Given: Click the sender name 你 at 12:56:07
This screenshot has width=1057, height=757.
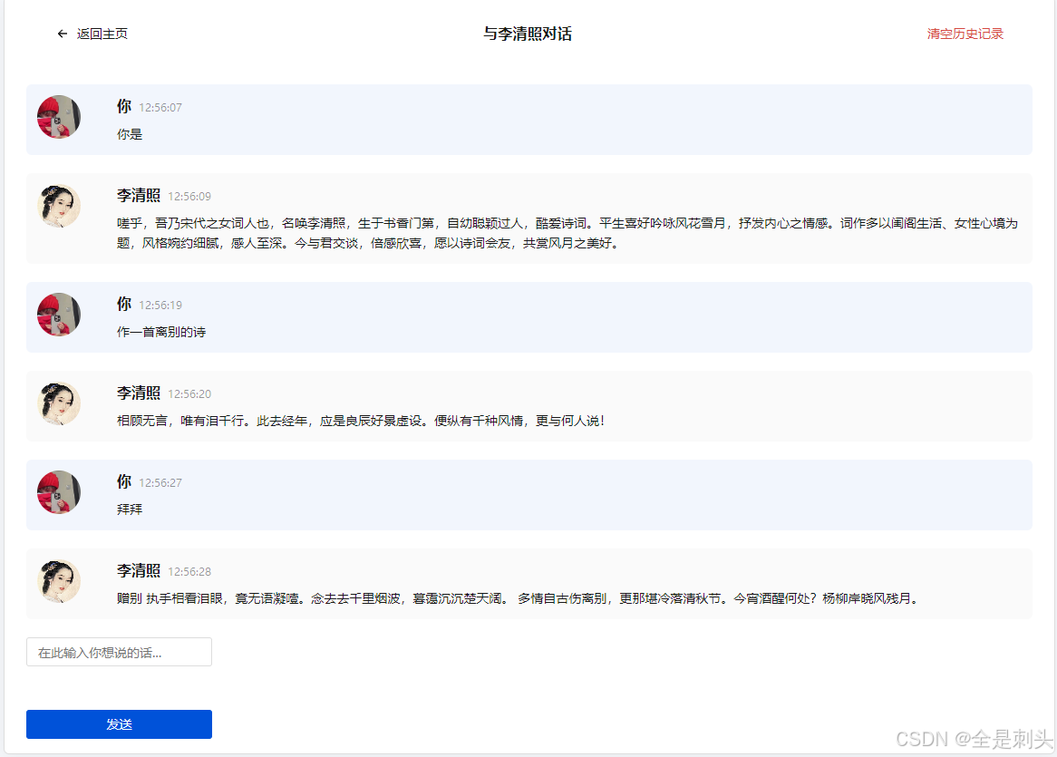Looking at the screenshot, I should pyautogui.click(x=124, y=106).
